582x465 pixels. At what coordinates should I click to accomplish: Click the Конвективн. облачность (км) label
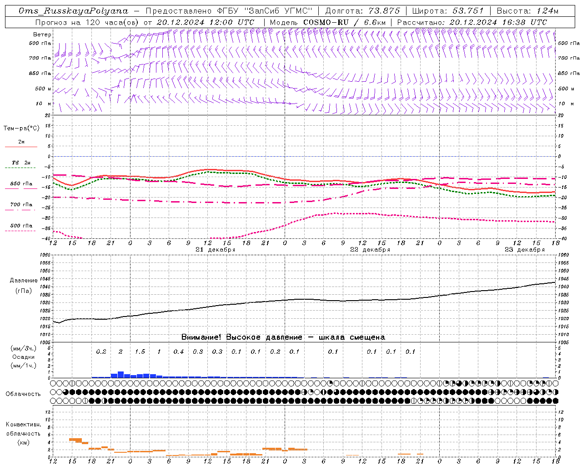click(x=23, y=433)
